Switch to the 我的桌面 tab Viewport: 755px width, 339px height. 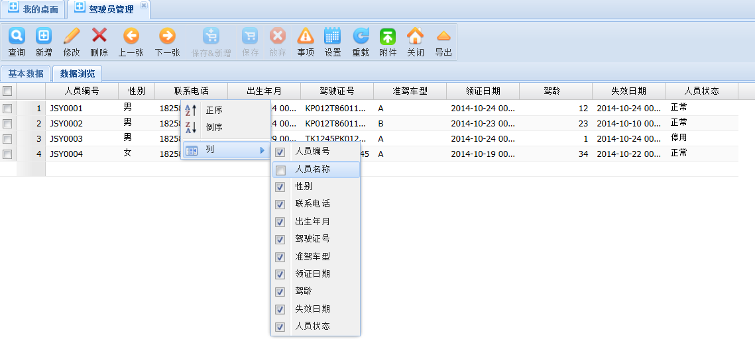tap(34, 9)
